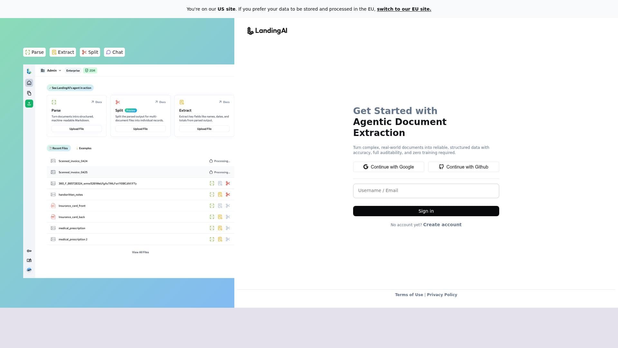Click the extract icon for the 360_F file
The width and height of the screenshot is (618, 348).
[x=220, y=184]
